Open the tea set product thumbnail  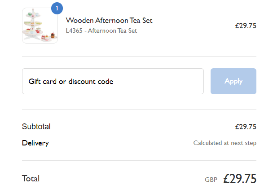[x=40, y=26]
